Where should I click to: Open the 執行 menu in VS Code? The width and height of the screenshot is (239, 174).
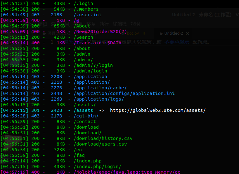[104, 24]
